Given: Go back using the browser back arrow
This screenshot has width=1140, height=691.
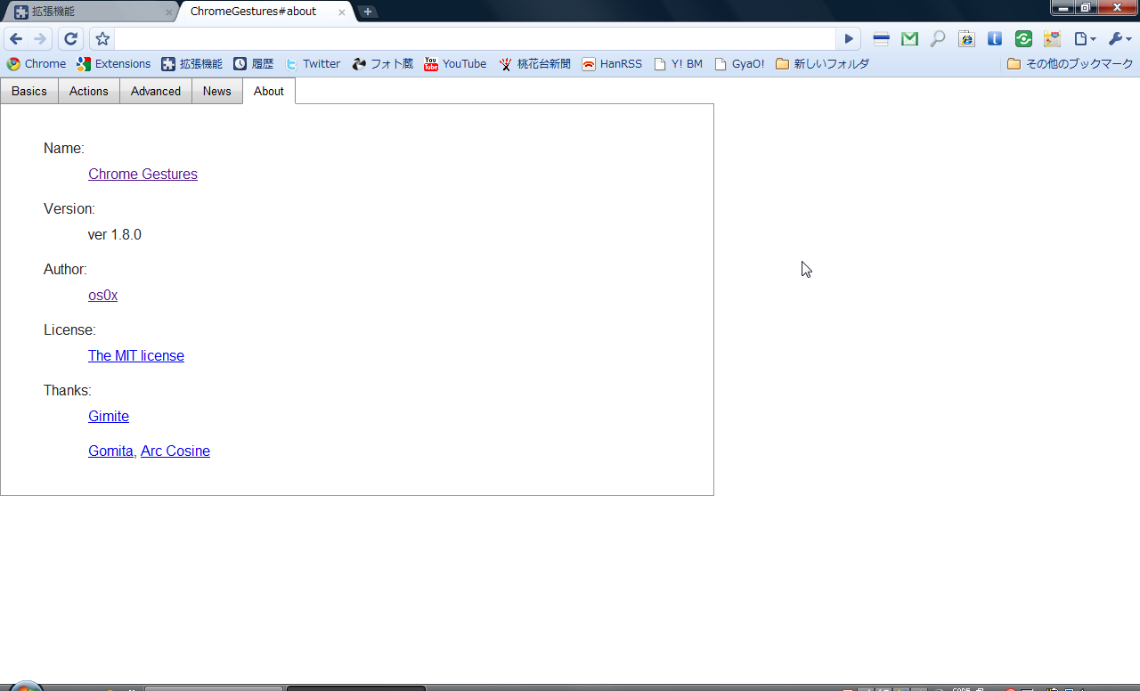Looking at the screenshot, I should coord(16,39).
